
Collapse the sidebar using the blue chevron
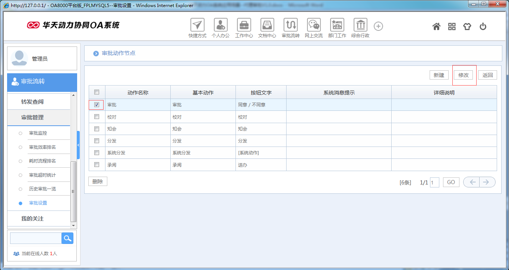(78, 145)
